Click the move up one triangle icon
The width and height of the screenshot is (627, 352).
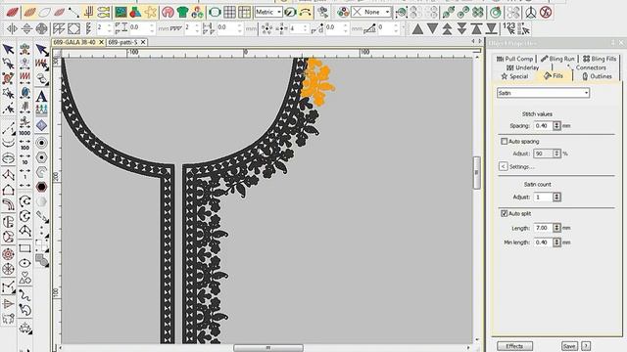tap(418, 28)
